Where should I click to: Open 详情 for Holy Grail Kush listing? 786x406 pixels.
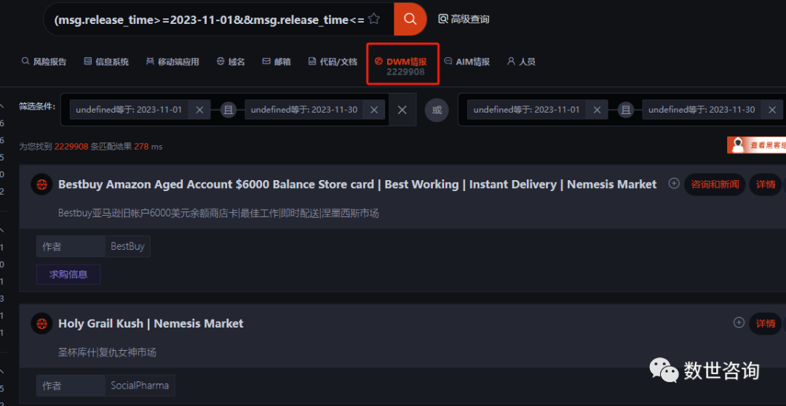tap(766, 323)
